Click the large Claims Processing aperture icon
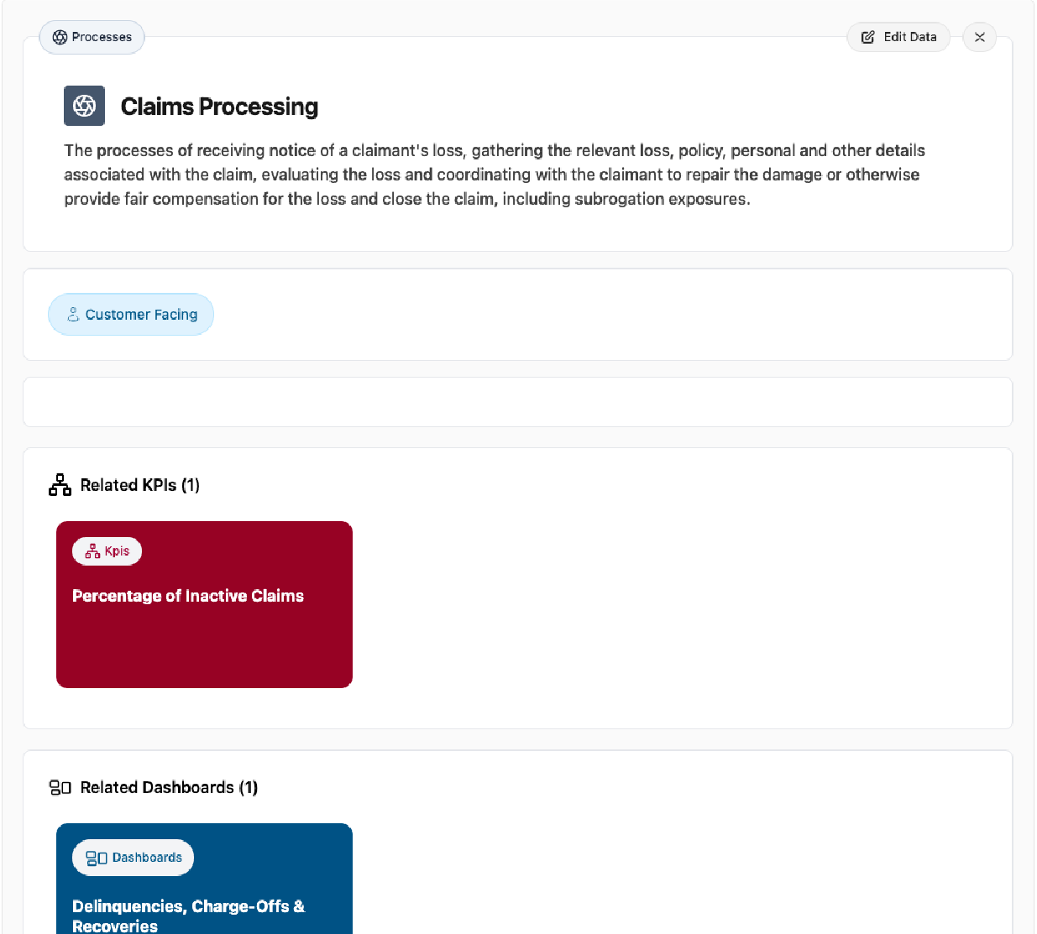 point(84,106)
